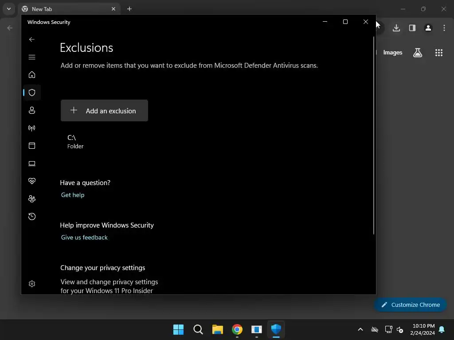Open Chrome three-dot menu

(444, 28)
